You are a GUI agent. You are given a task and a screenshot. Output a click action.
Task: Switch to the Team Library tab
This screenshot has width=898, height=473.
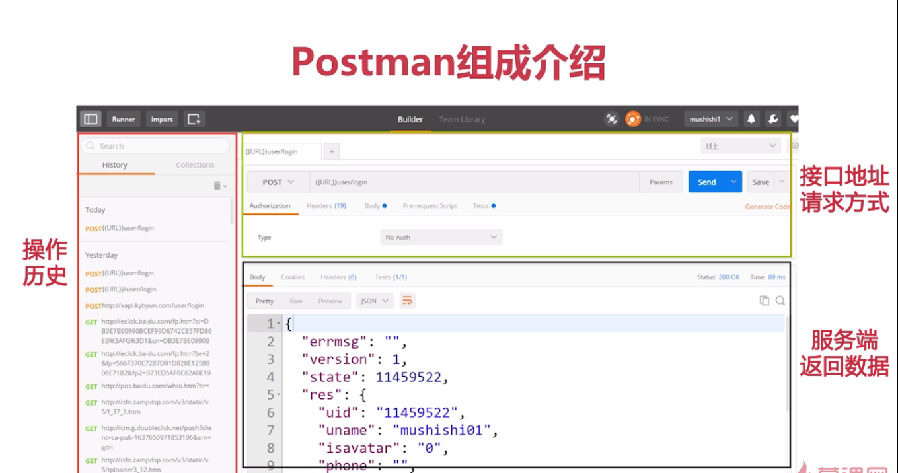pyautogui.click(x=462, y=119)
